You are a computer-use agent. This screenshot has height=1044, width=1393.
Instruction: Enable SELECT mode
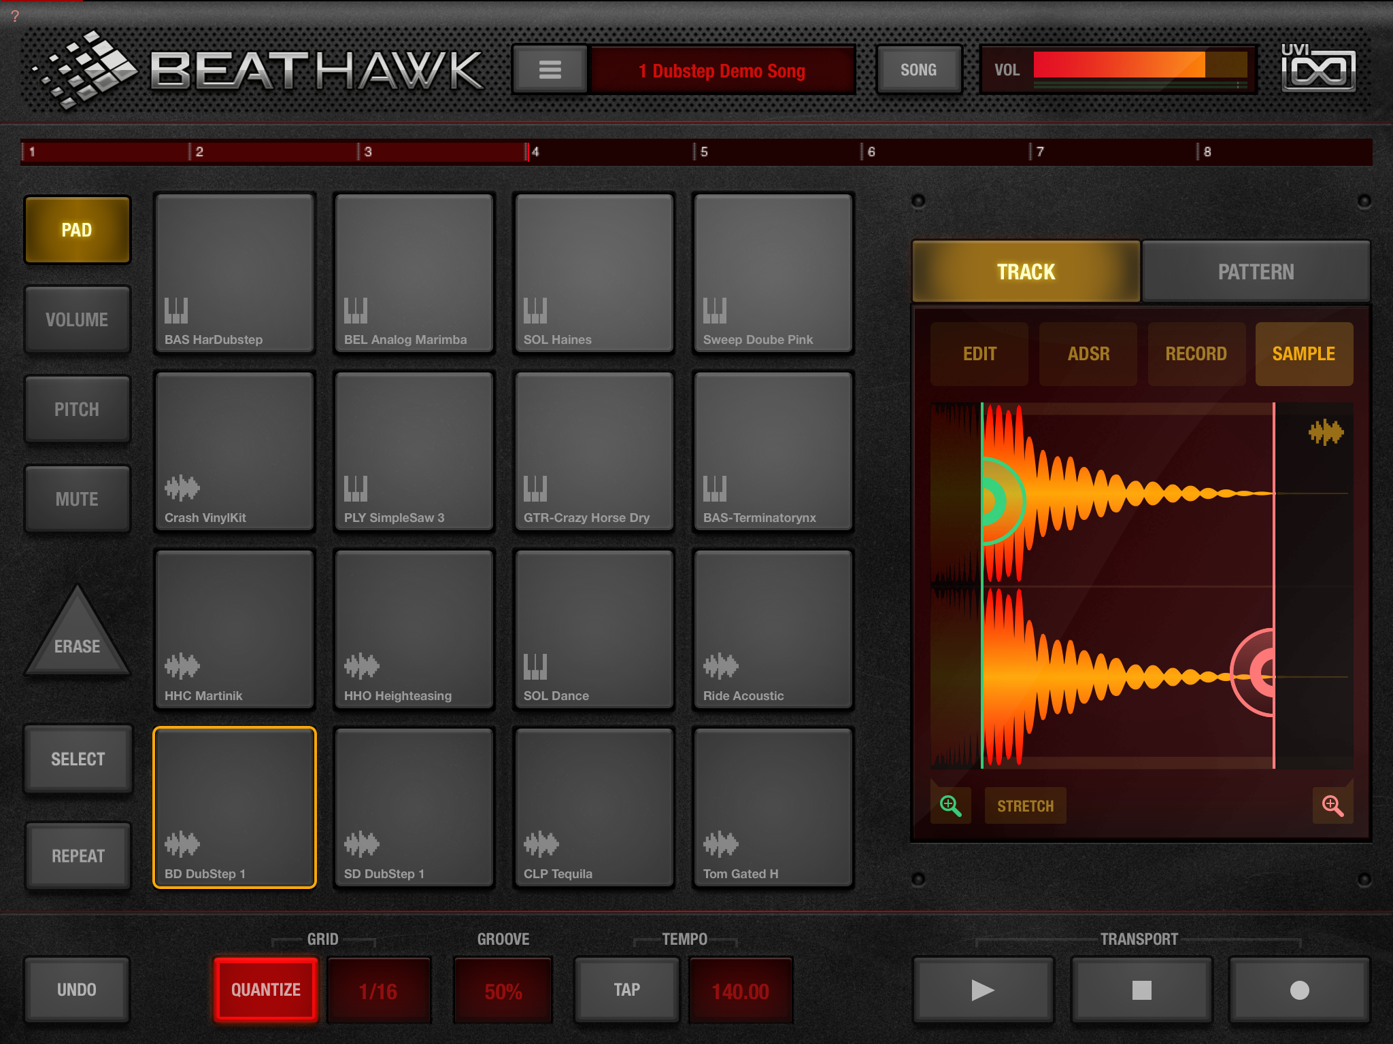point(78,759)
